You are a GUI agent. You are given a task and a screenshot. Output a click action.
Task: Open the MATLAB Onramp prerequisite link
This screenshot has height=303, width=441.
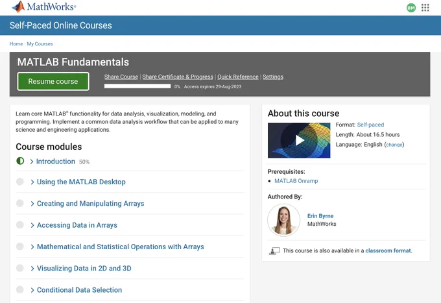click(x=296, y=181)
